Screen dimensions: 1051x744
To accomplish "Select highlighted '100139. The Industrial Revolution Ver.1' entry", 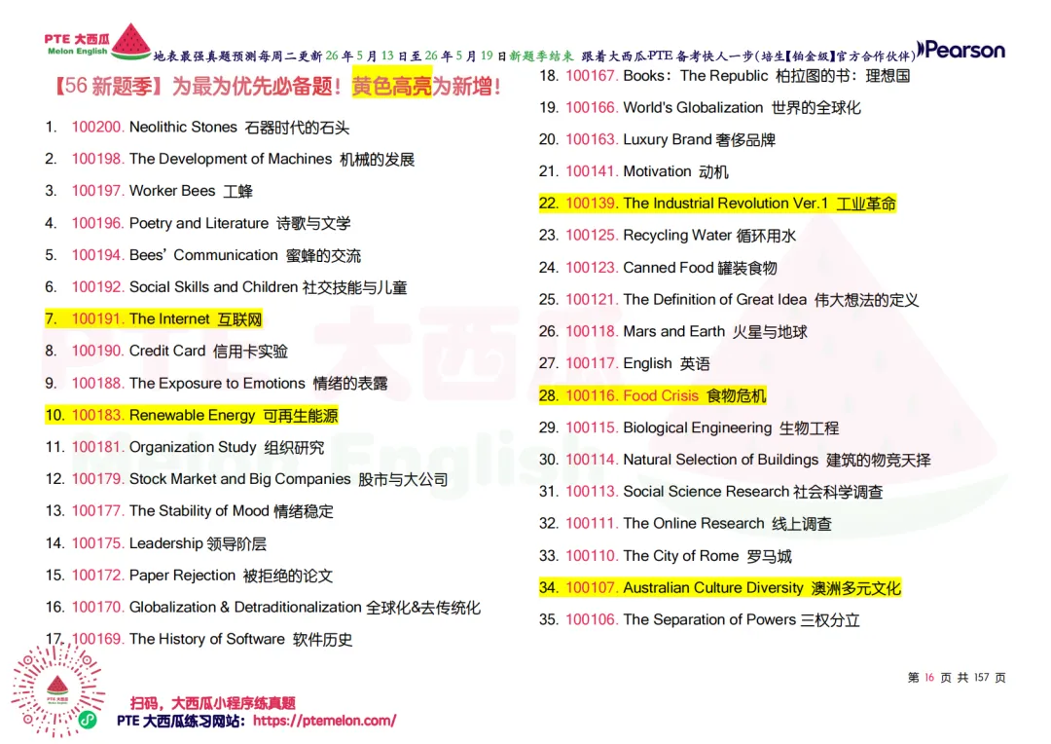I will tap(717, 204).
